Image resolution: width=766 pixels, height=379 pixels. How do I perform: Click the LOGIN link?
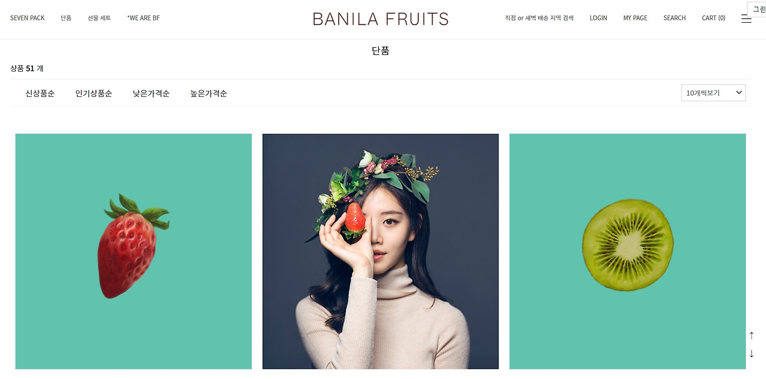point(598,18)
